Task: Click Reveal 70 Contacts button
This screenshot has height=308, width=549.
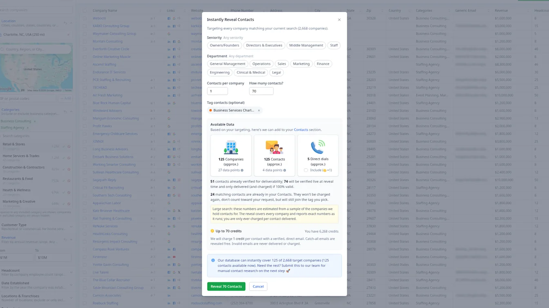Action: (226, 286)
